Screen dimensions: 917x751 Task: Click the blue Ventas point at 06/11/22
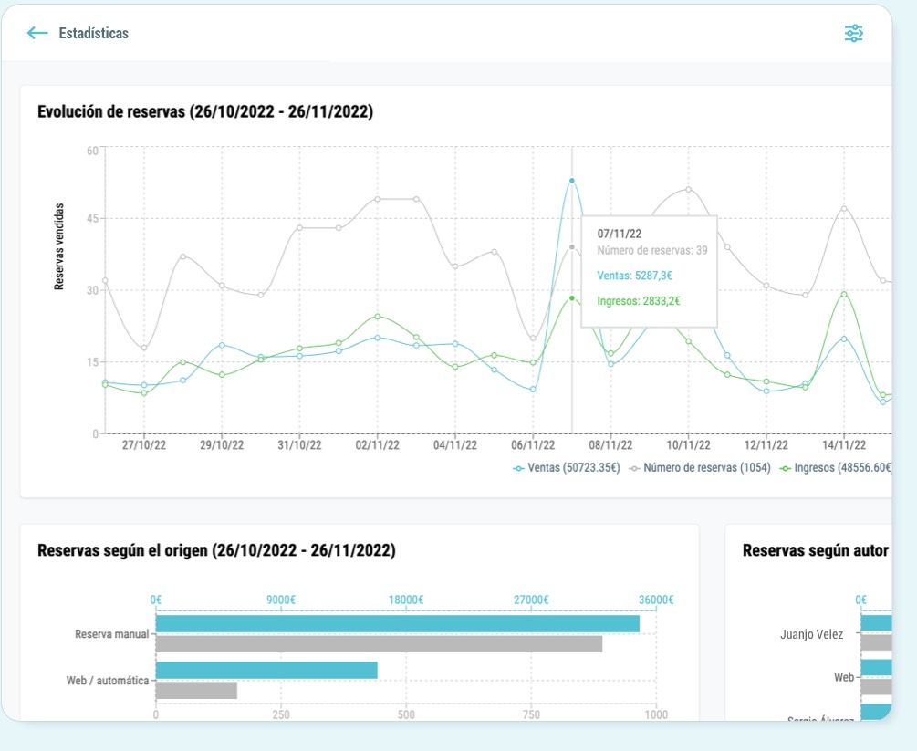pyautogui.click(x=533, y=389)
